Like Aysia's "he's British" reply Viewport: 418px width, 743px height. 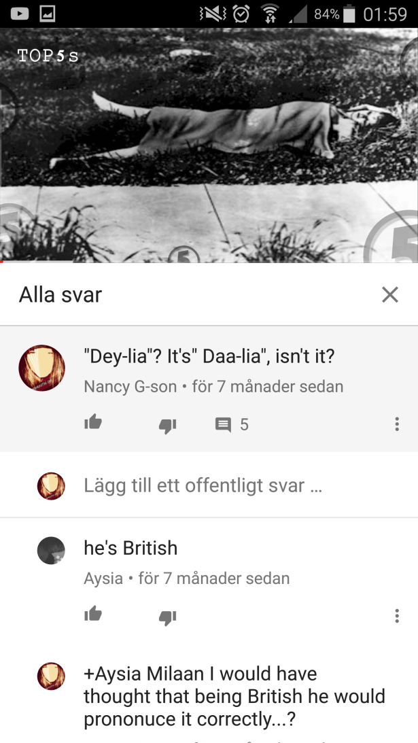[93, 614]
